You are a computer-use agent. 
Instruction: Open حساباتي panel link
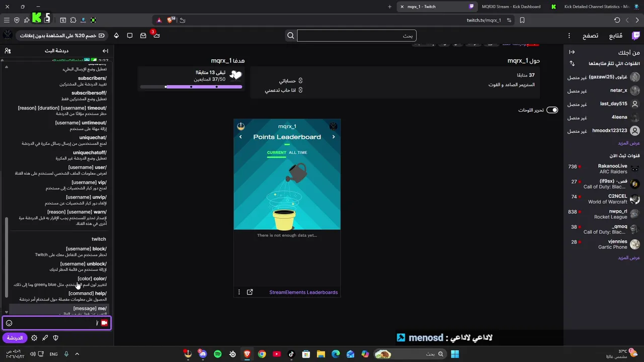(x=290, y=80)
